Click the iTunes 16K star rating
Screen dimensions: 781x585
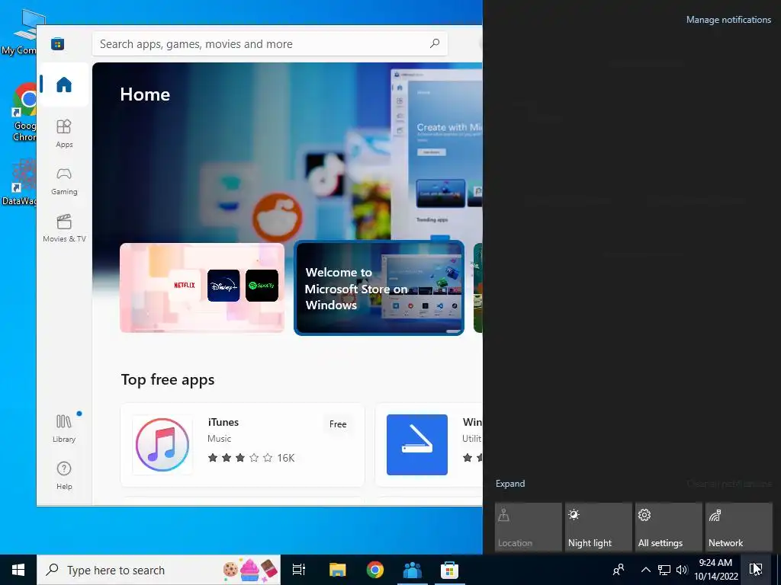(251, 458)
